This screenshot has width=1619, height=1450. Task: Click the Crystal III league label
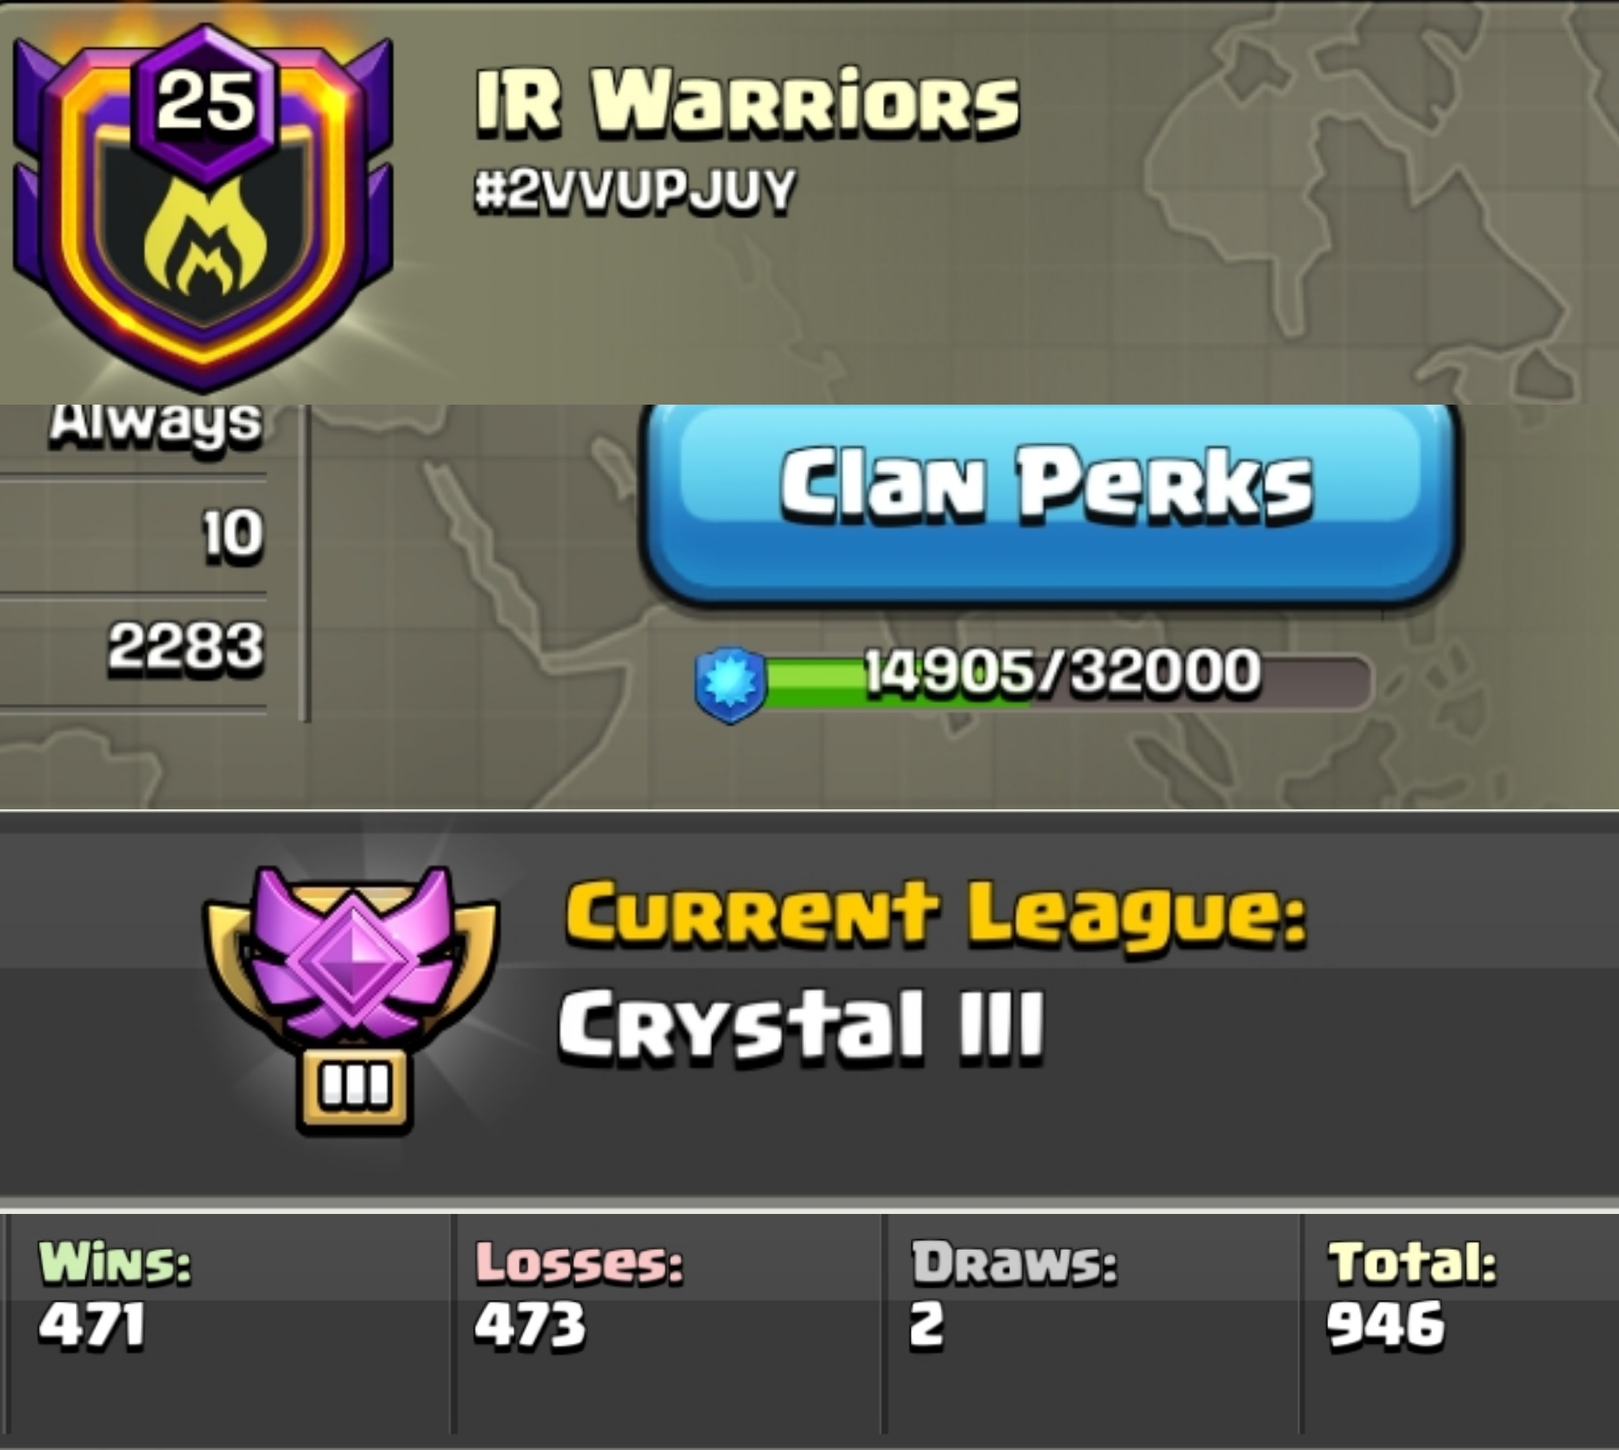click(x=801, y=1026)
